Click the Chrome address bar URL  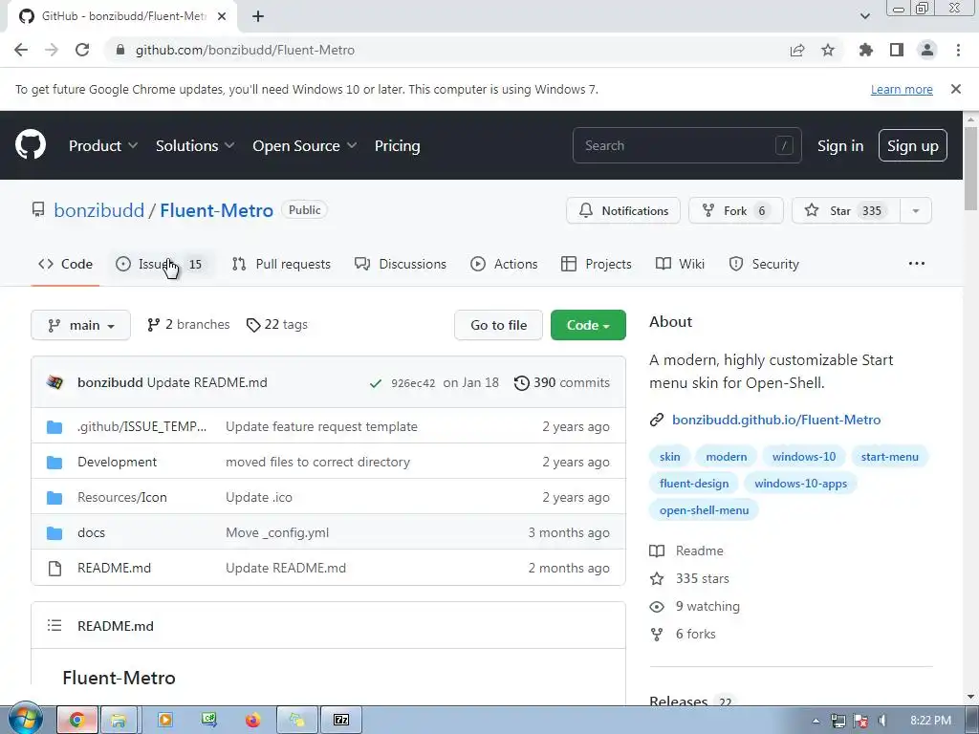tap(245, 50)
